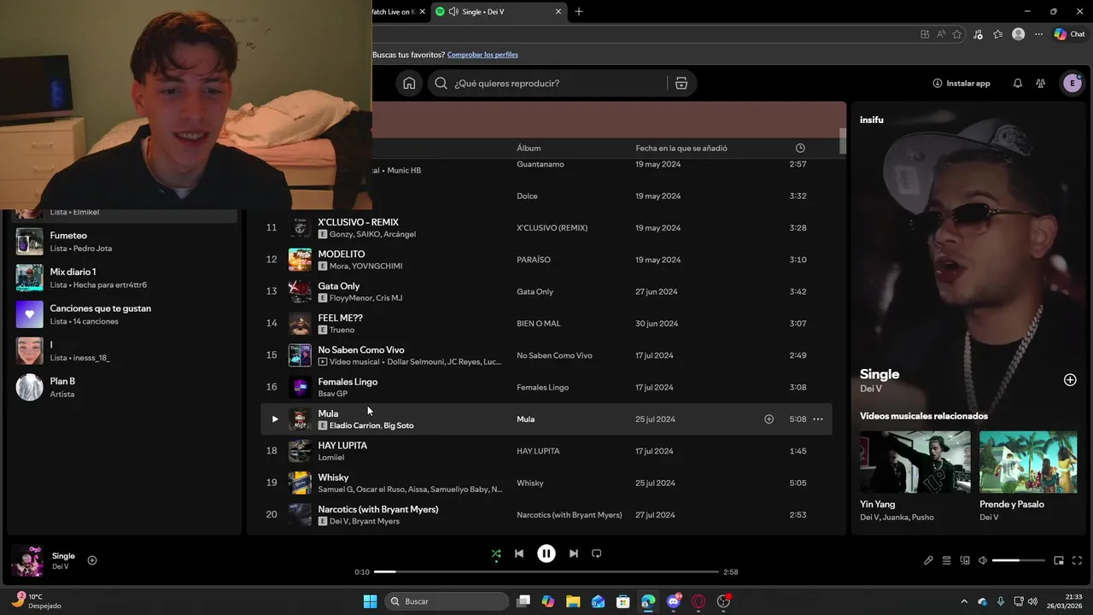Sort by 'Fecha en la que se añadió'

tap(681, 148)
